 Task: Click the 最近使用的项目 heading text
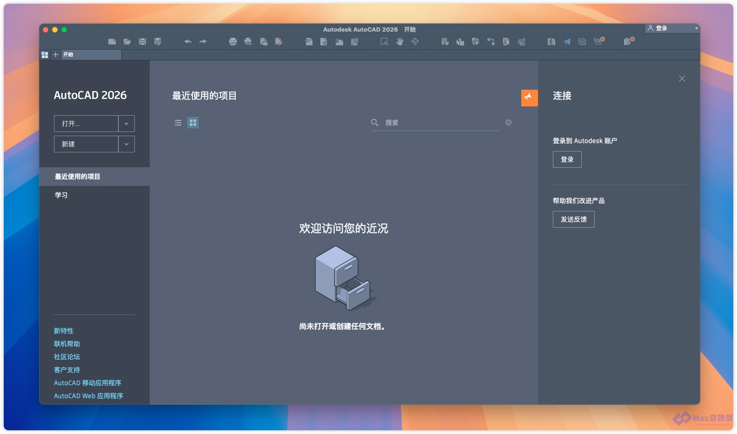click(x=205, y=96)
